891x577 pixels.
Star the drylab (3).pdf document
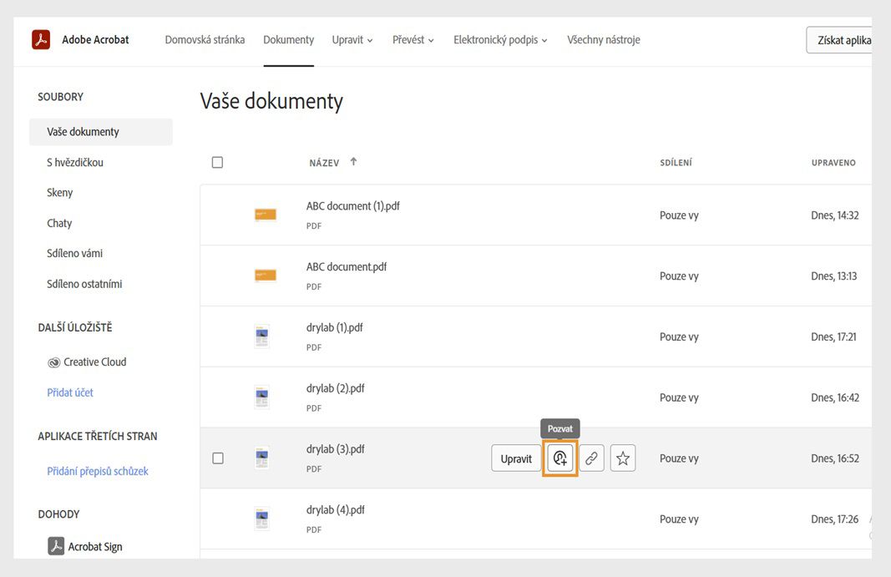(623, 458)
